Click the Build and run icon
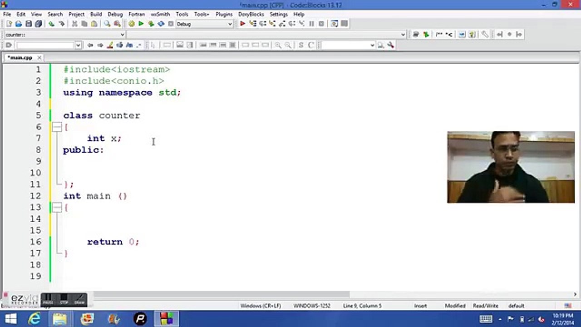The image size is (581, 327). pos(151,24)
